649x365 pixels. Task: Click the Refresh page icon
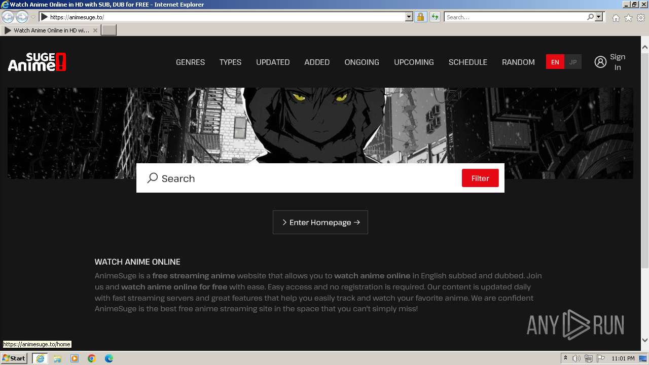pyautogui.click(x=435, y=17)
